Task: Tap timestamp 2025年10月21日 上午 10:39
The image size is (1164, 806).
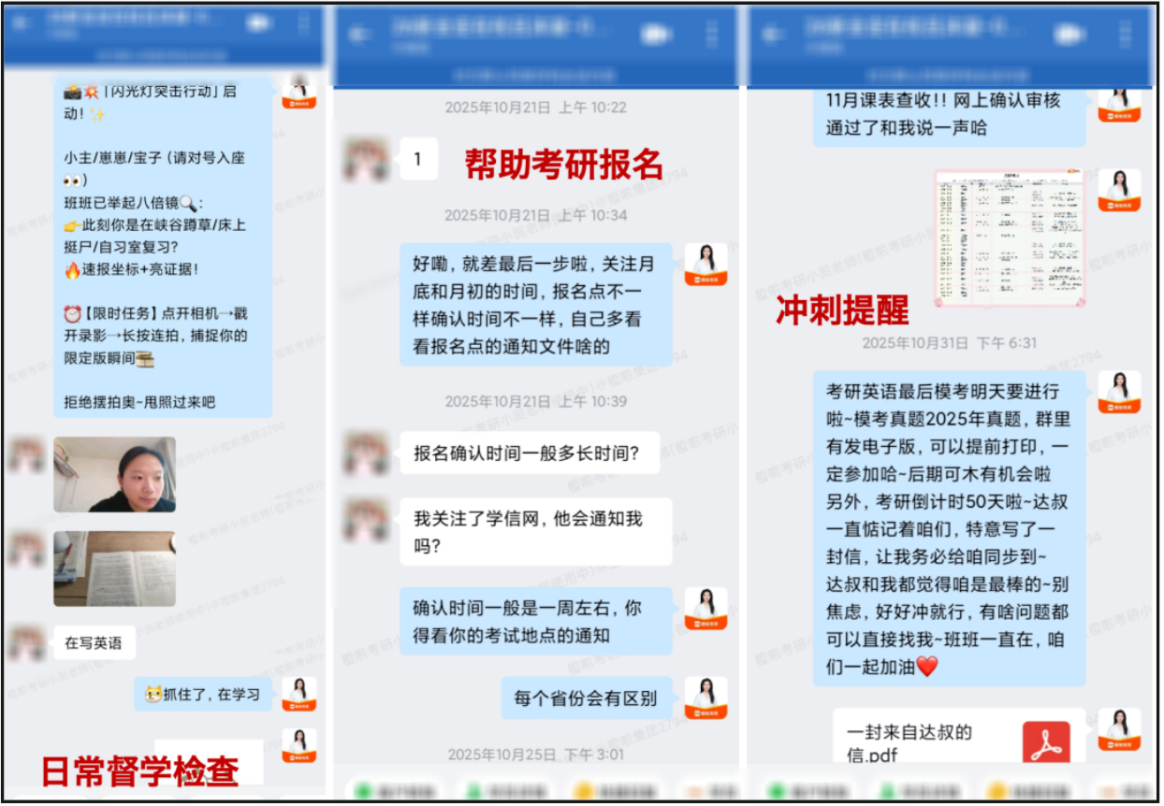Action: [x=535, y=401]
